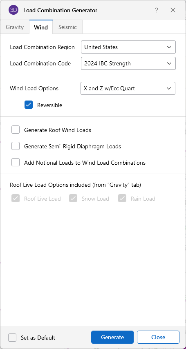
Task: Enable Generate Roof Wind Loads
Action: 16,130
